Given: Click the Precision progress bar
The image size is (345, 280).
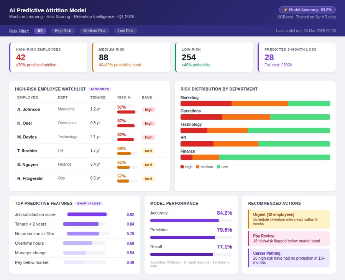Looking at the screenshot, I should click(191, 237).
